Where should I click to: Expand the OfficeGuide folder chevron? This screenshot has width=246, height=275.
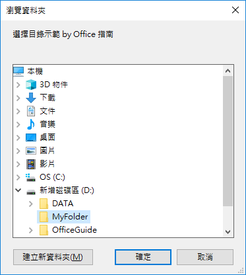pyautogui.click(x=31, y=230)
